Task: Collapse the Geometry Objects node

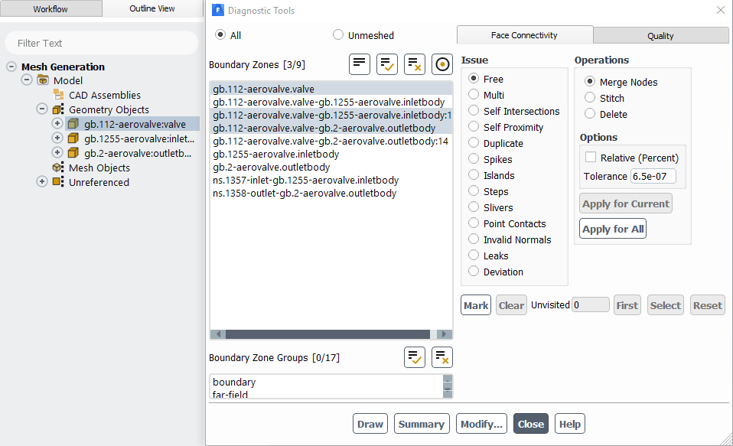Action: [x=43, y=109]
